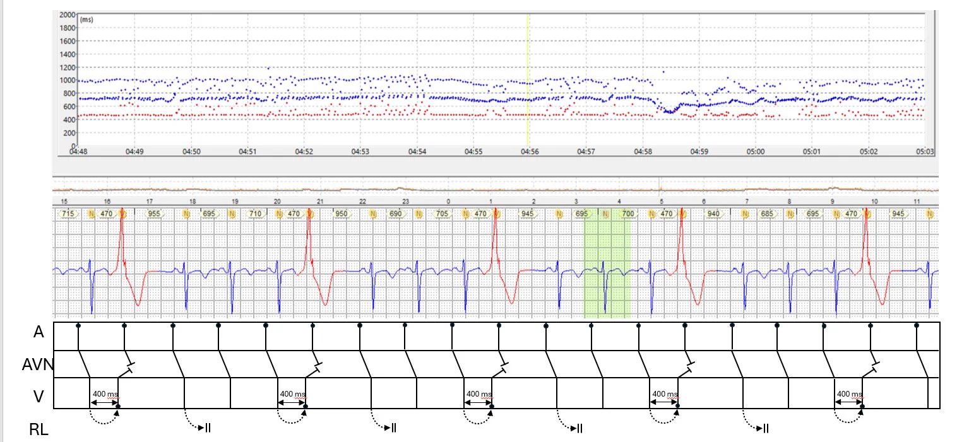Click the 705 RR interval label
The image size is (957, 442).
443,214
